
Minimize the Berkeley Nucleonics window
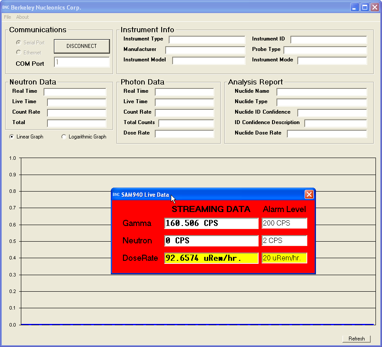coord(355,7)
